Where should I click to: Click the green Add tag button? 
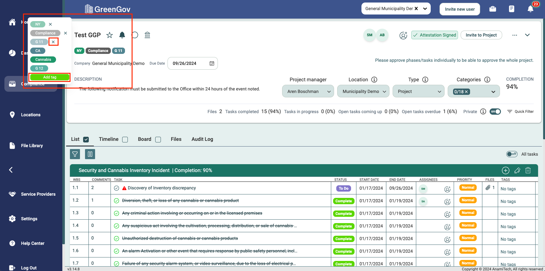point(50,77)
